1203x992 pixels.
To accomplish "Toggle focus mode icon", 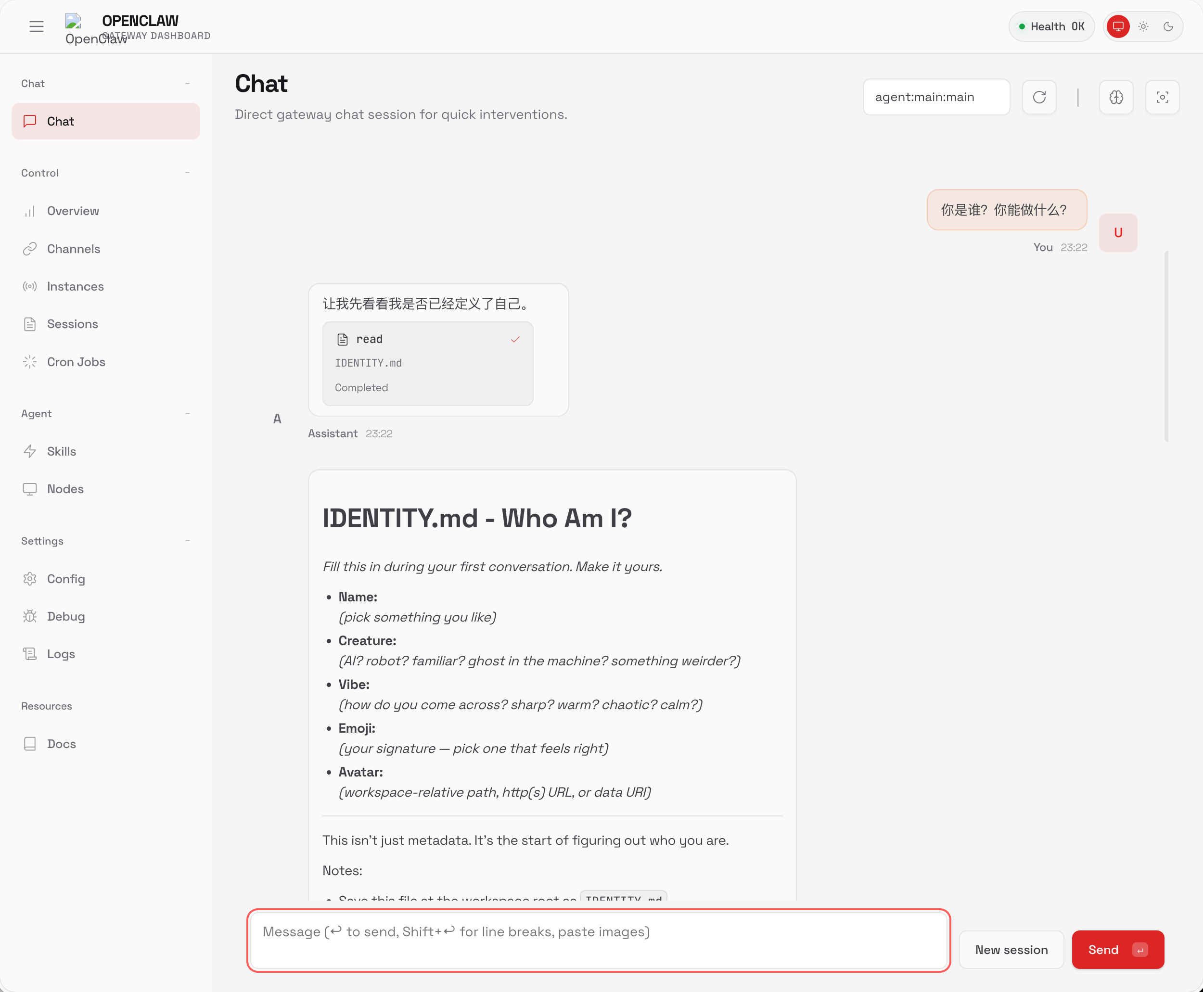I will (x=1162, y=97).
